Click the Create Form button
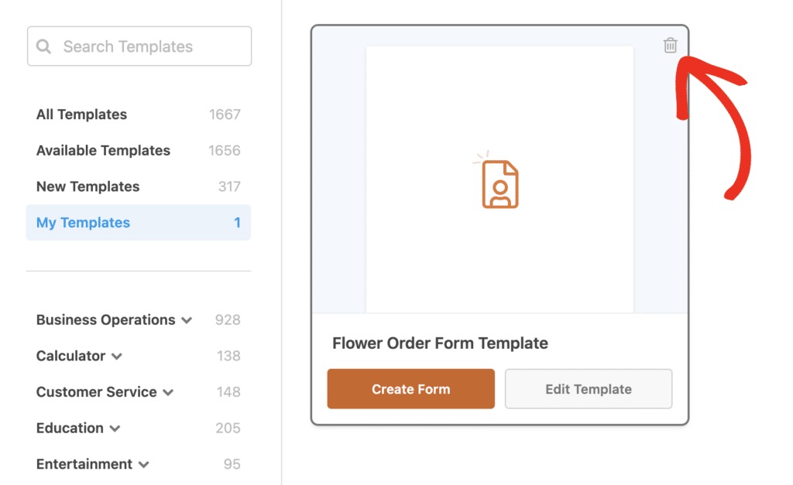Screen dimensions: 793x485 tap(410, 389)
